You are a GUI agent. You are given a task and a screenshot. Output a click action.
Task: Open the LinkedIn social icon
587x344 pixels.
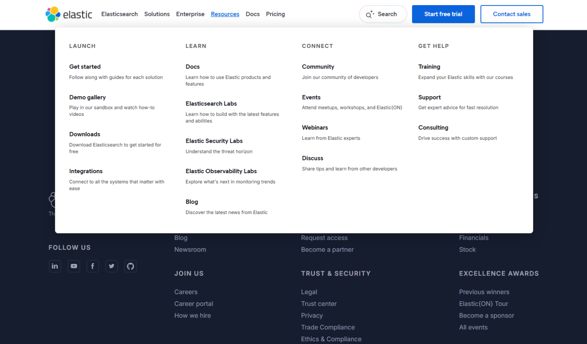coord(55,266)
